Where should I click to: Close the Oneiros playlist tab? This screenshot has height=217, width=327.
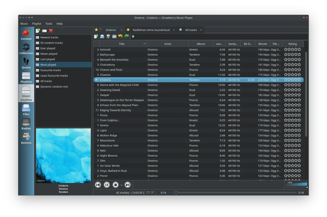coord(121,30)
